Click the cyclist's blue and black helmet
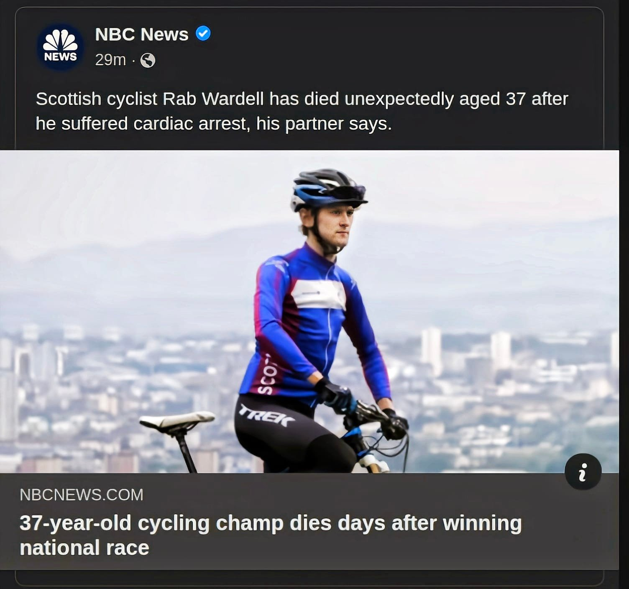 click(327, 189)
